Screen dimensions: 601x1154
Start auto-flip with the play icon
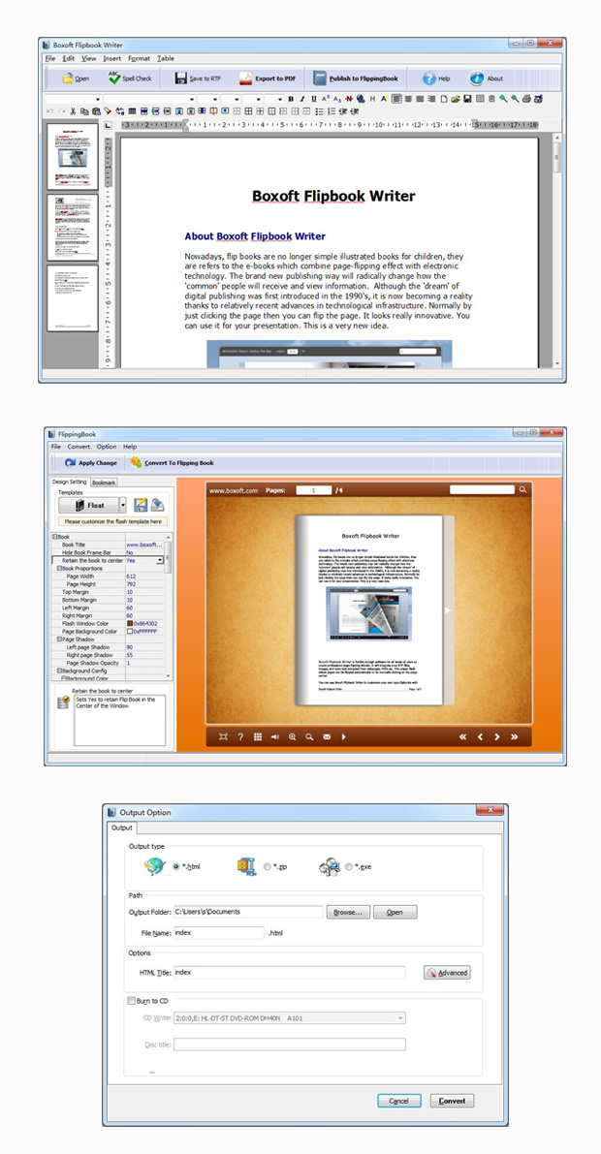click(x=344, y=736)
